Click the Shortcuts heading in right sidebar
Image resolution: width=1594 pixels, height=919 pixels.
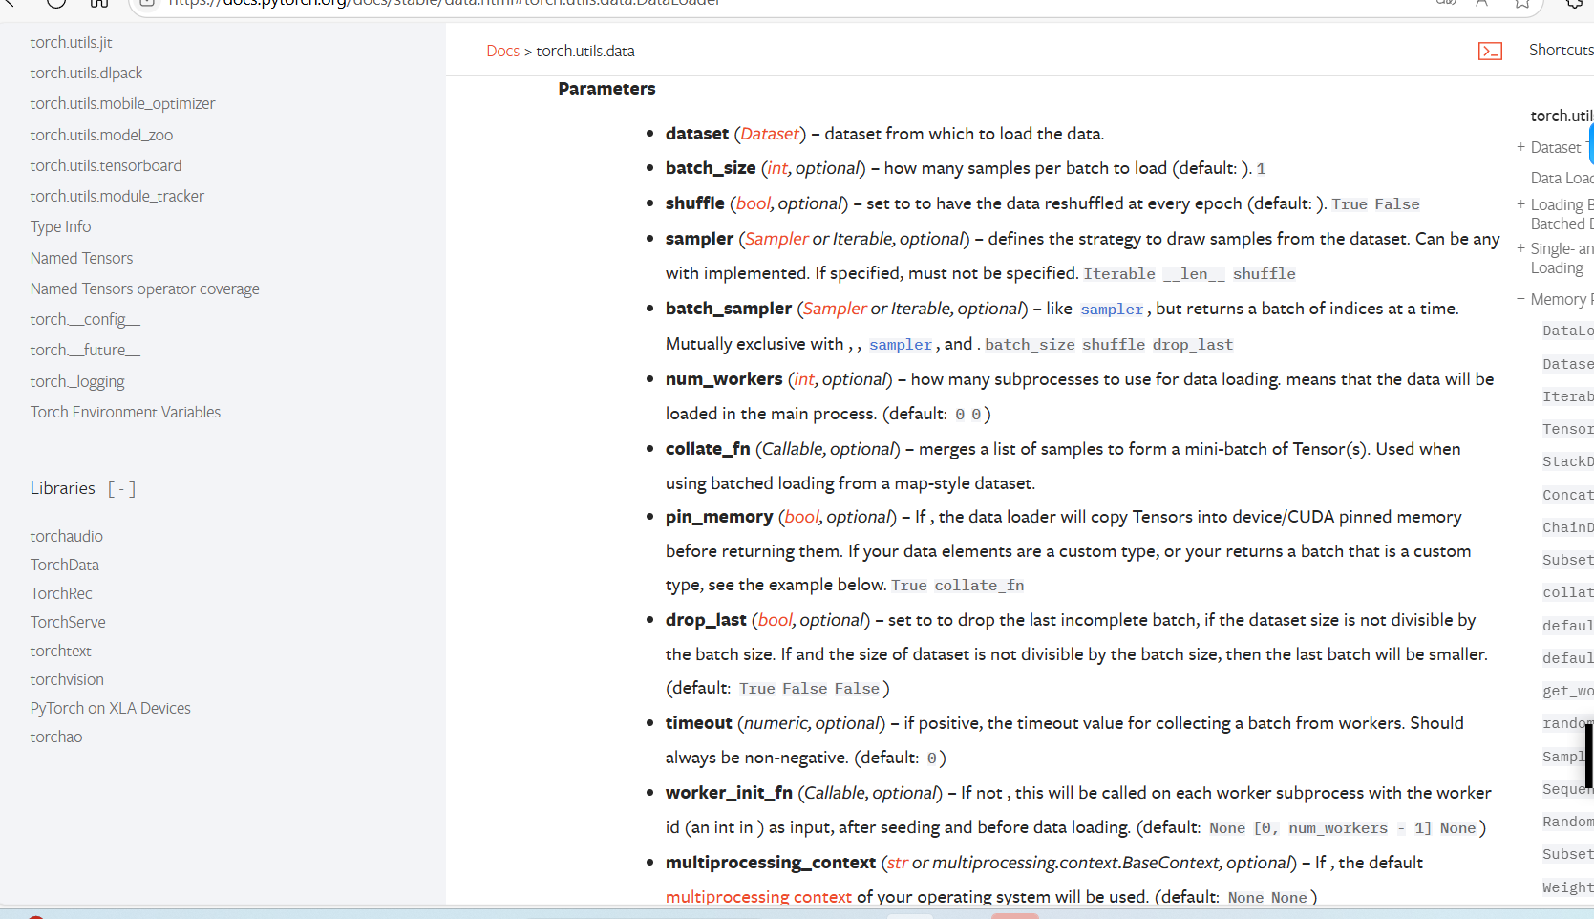[1561, 51]
